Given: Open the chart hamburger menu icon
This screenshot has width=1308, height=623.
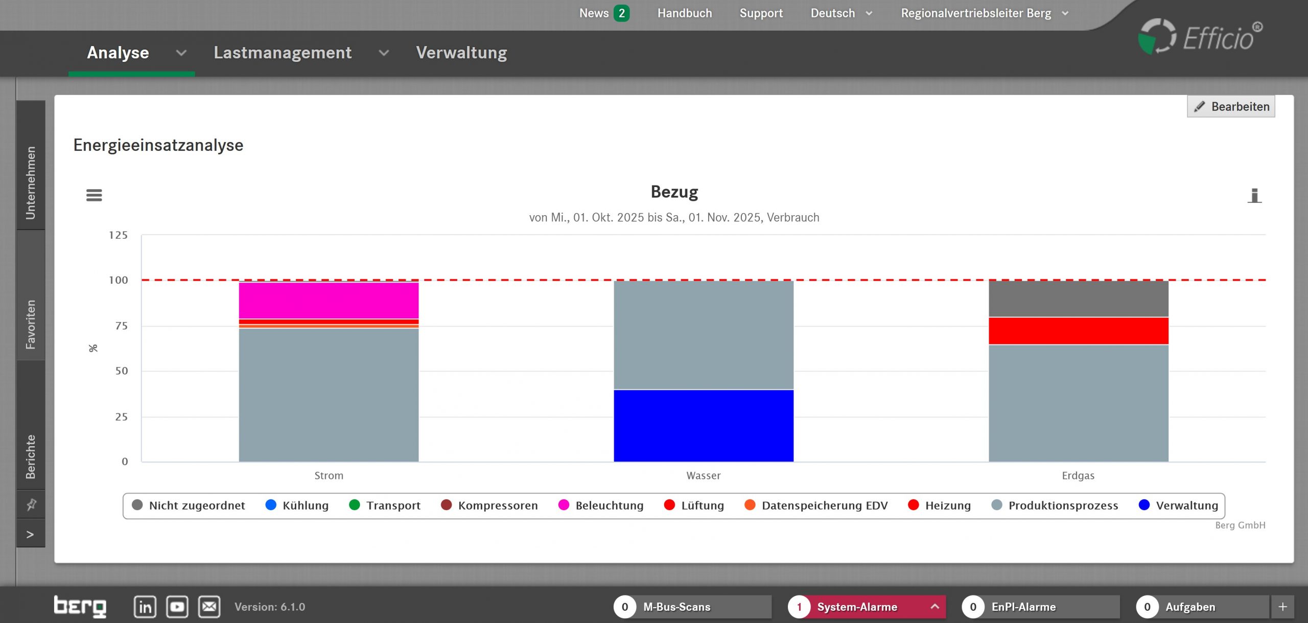Looking at the screenshot, I should pos(94,195).
